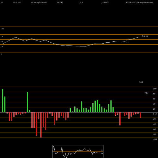Screen dimensions: 158x158
Task: Click the 7.21 value near MR axis
Action: point(146,93)
